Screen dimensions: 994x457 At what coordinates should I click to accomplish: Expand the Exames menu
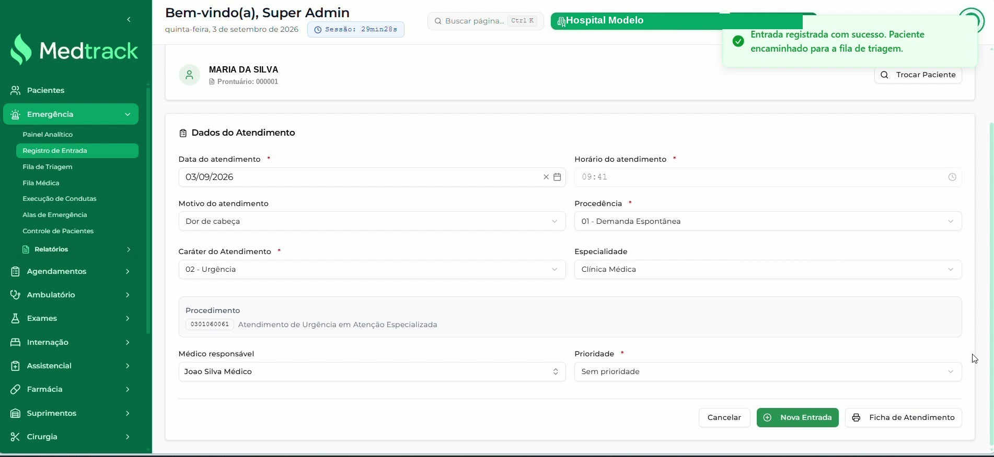[x=128, y=318]
